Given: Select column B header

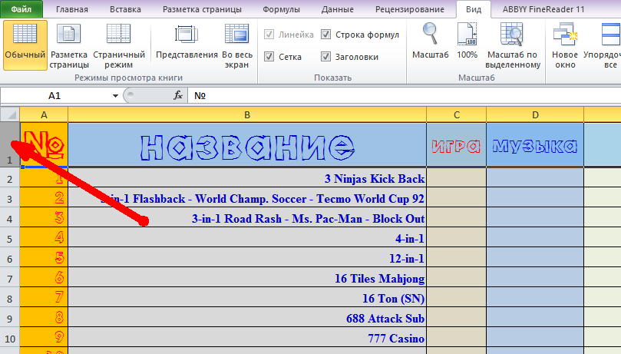Looking at the screenshot, I should click(247, 115).
